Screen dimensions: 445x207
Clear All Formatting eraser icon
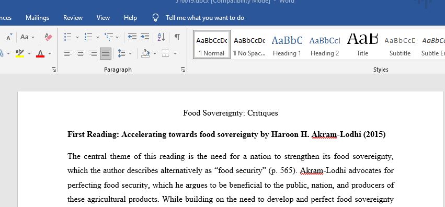point(49,37)
